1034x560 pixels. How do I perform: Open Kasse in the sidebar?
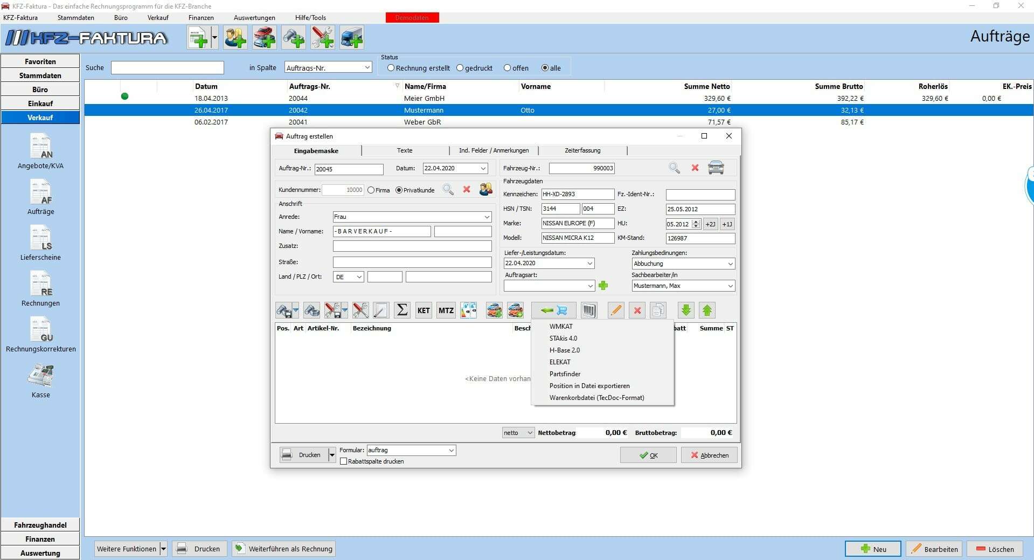click(x=40, y=381)
